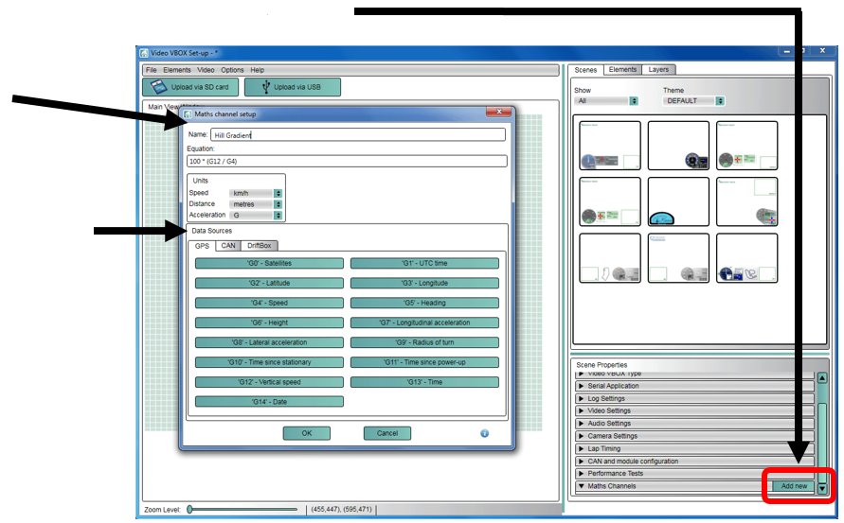
Task: Collapse the Maths Channels section
Action: pyautogui.click(x=582, y=486)
